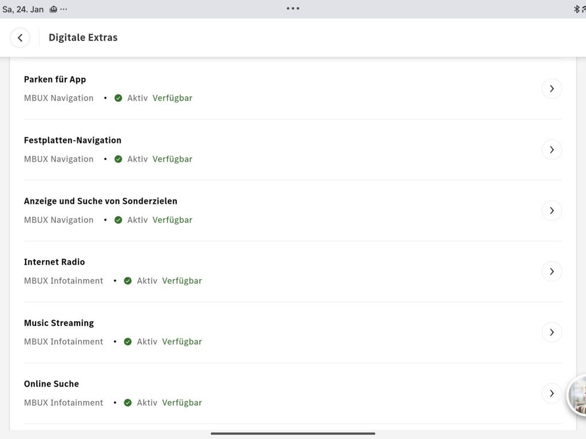Click green checkmark icon under Festplatten-Navigation
This screenshot has width=586, height=439.
click(118, 159)
